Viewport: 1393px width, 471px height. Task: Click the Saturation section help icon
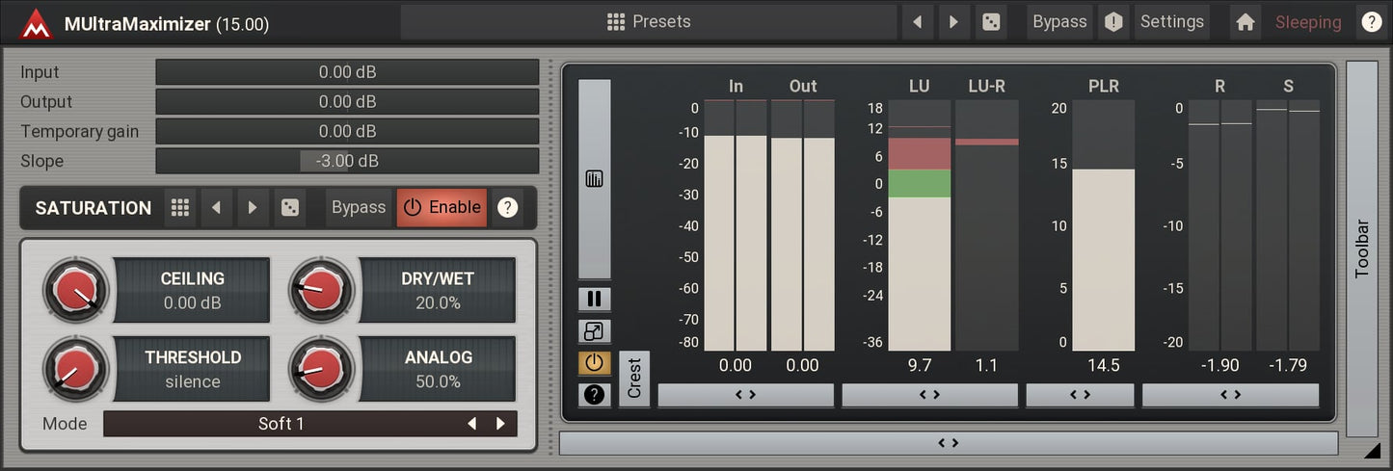pos(507,208)
